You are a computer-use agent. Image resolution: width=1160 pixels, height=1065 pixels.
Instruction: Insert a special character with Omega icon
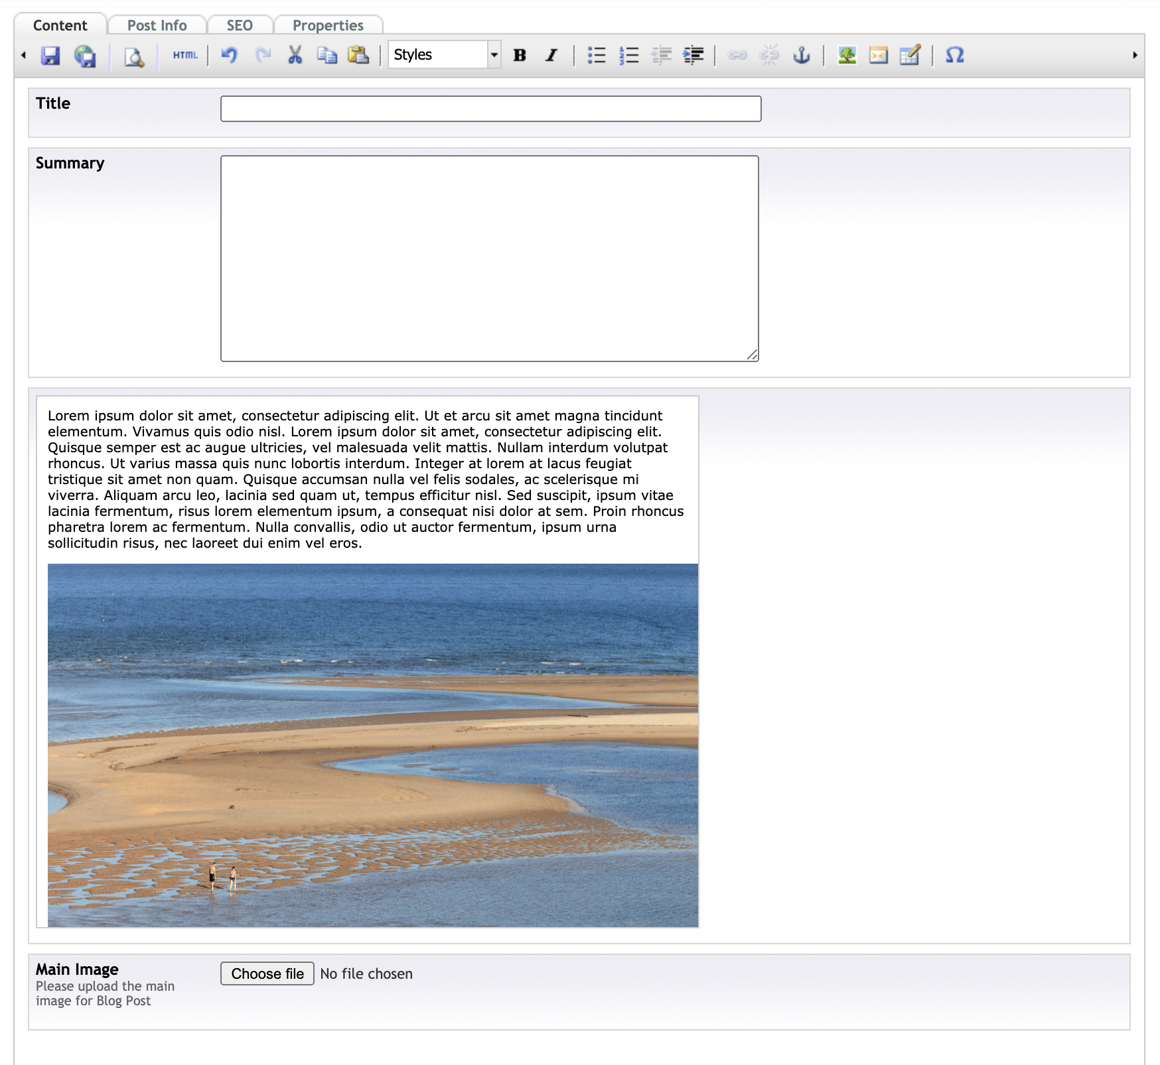point(954,55)
